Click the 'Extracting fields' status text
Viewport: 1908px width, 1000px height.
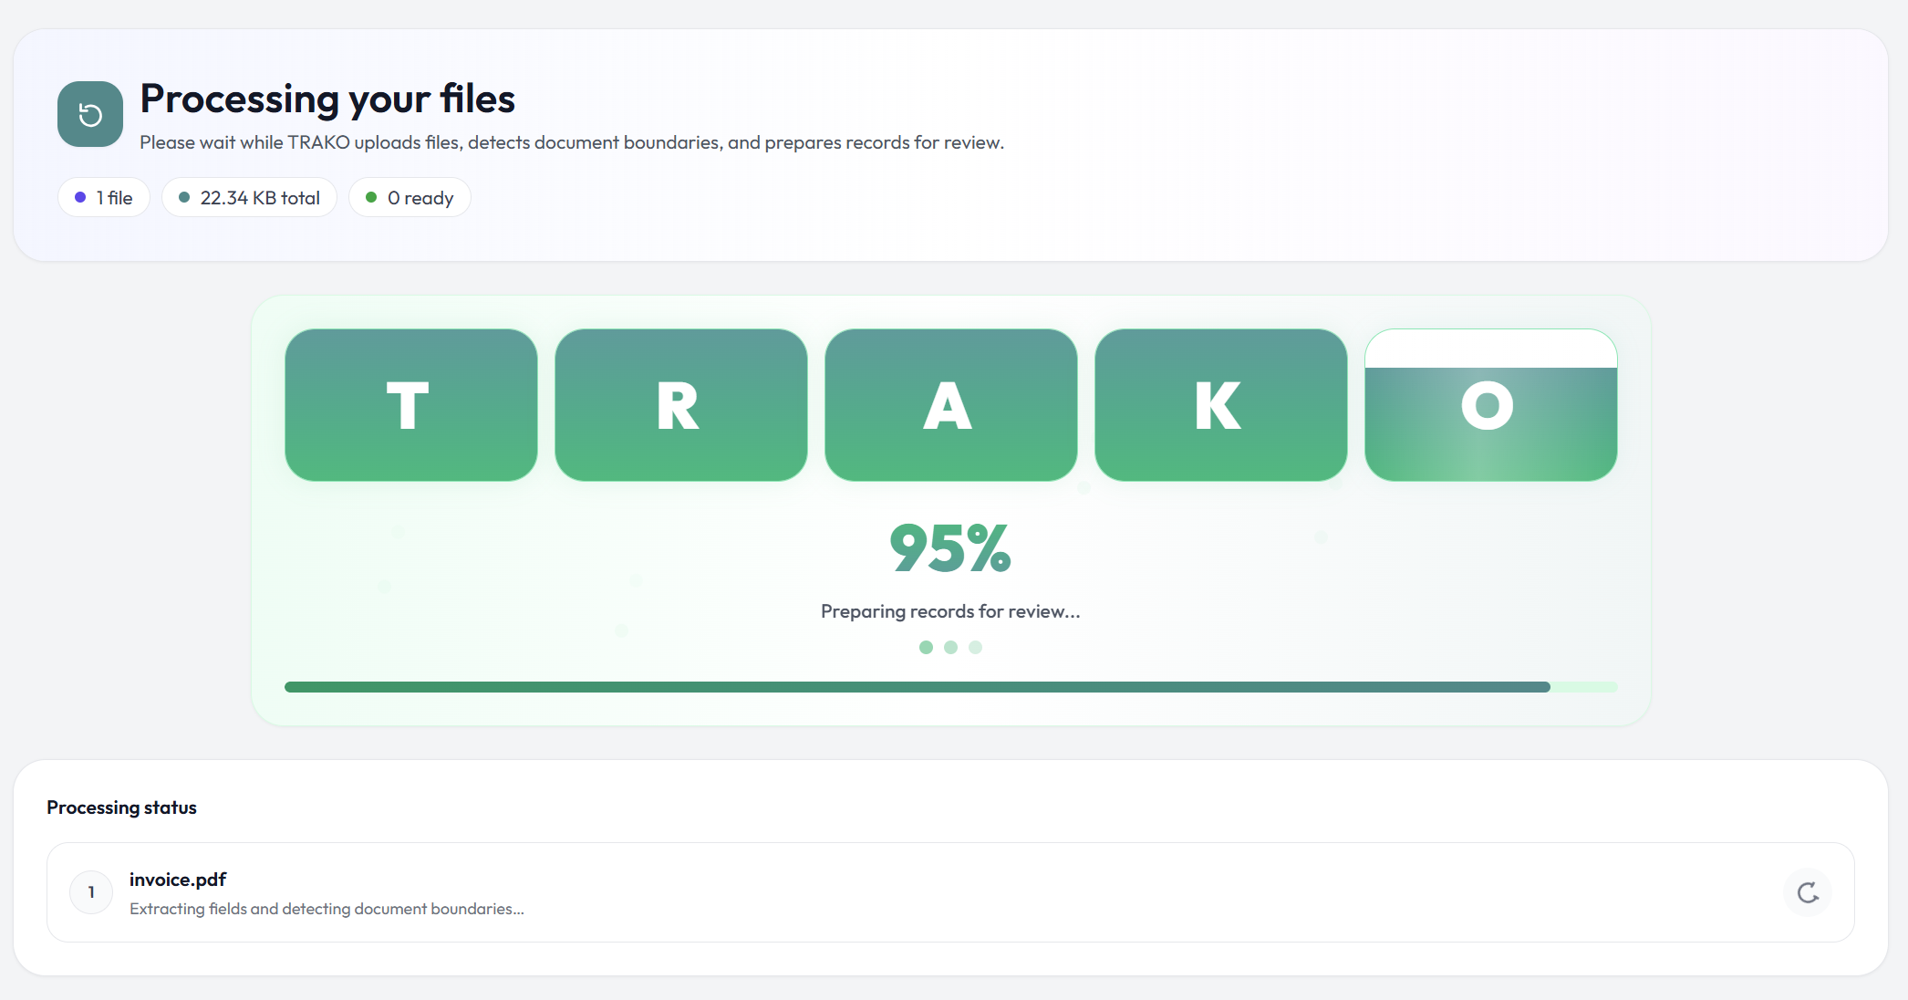pos(327,909)
